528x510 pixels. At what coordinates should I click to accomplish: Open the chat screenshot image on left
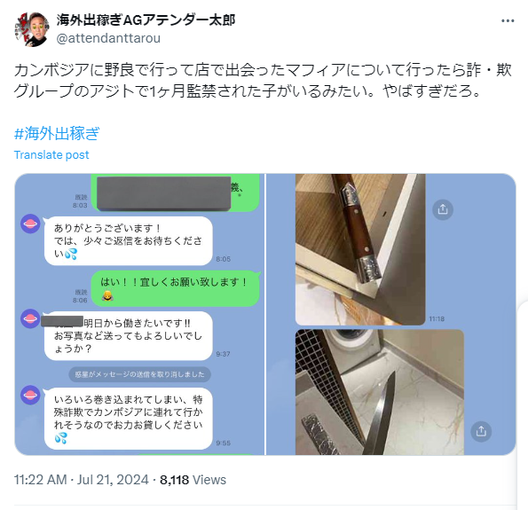(x=139, y=314)
